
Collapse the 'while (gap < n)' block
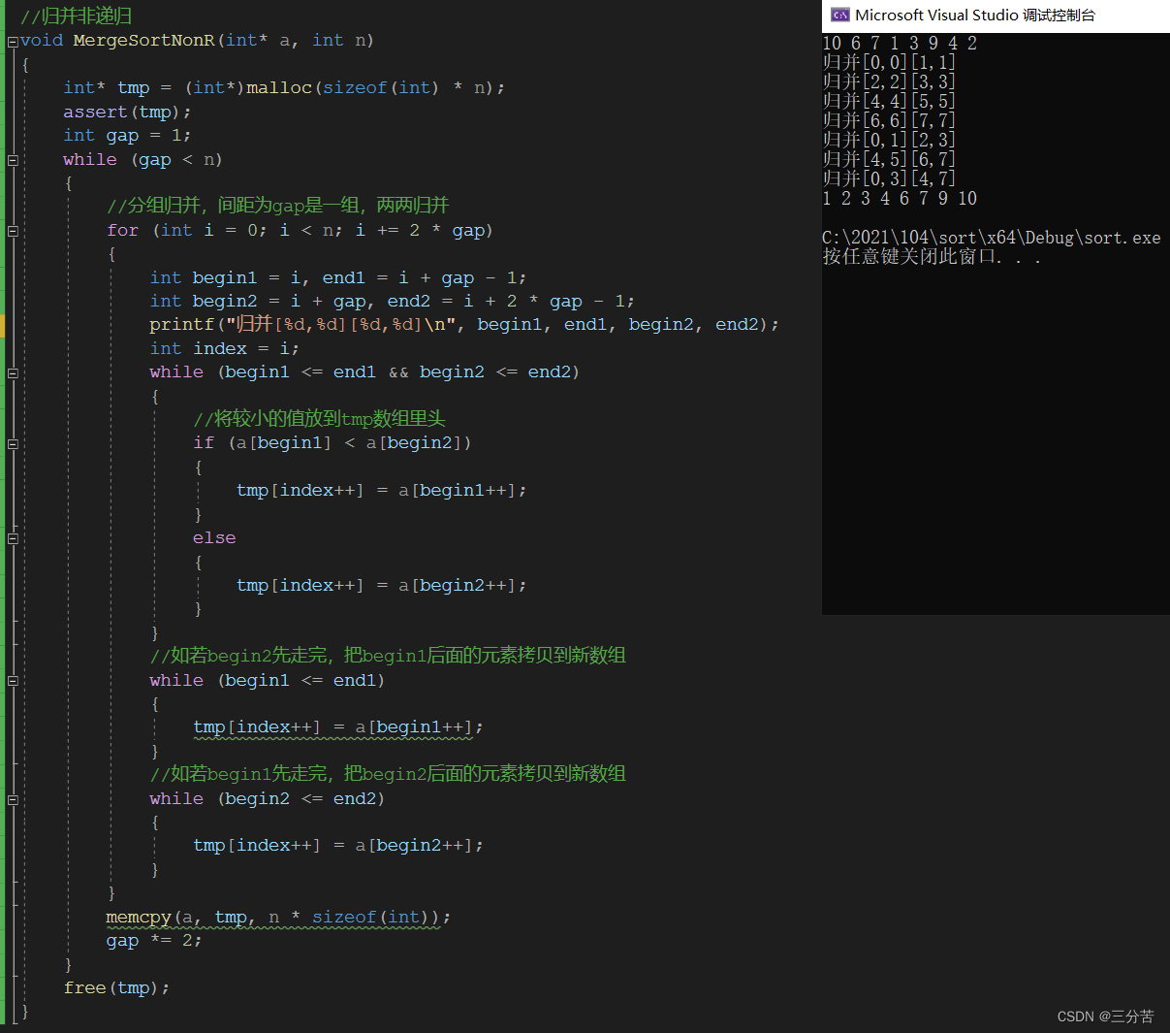click(x=13, y=160)
